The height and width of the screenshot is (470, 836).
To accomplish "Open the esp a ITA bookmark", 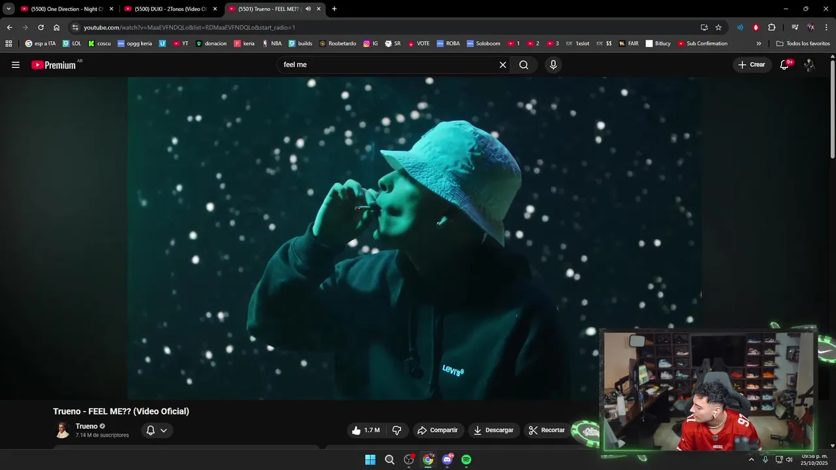I will [x=40, y=44].
